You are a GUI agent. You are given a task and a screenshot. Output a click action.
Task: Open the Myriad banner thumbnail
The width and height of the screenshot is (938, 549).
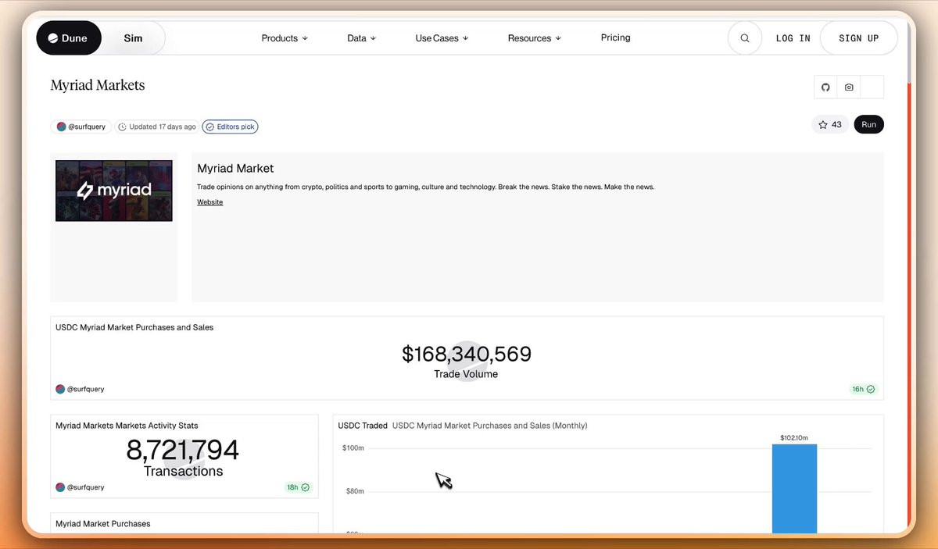pos(114,191)
